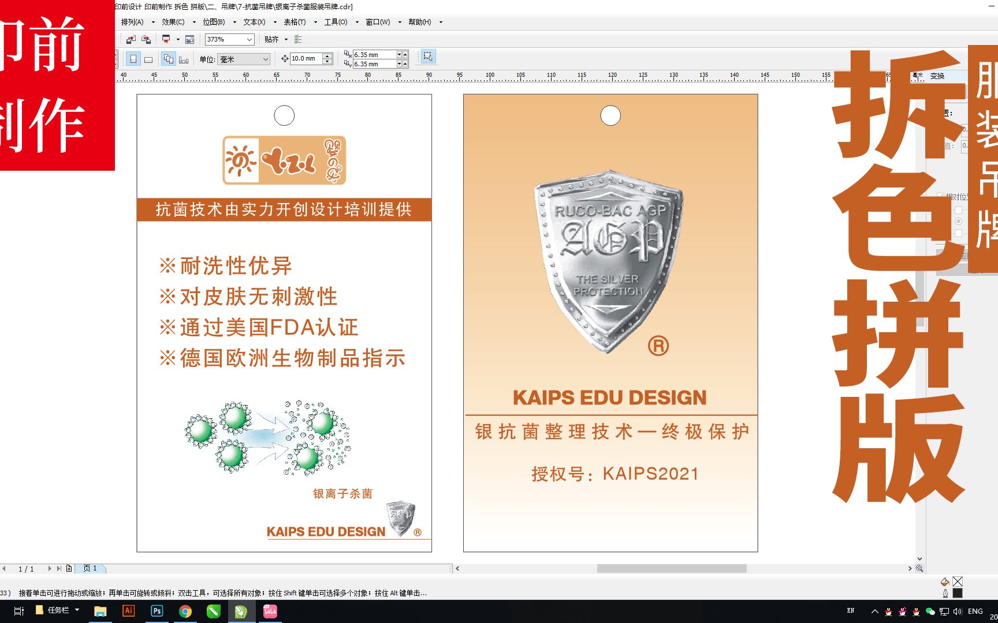Open WeChat icon in system tray
This screenshot has width=998, height=623.
(930, 611)
